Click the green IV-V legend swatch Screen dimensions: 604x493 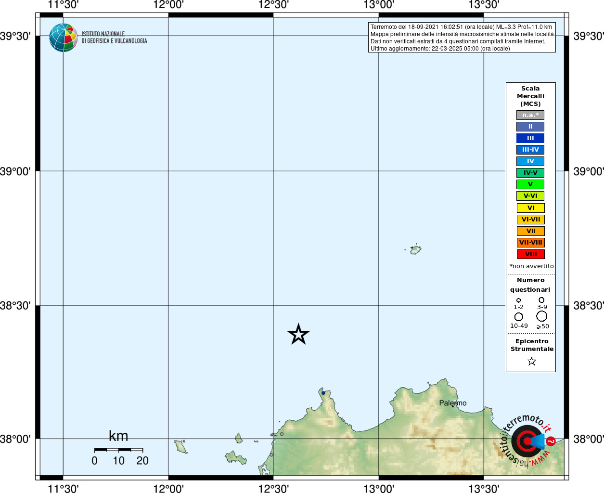(530, 173)
